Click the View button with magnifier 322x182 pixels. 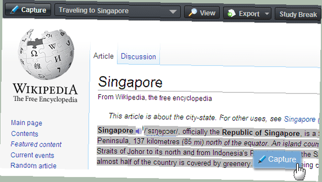[202, 13]
